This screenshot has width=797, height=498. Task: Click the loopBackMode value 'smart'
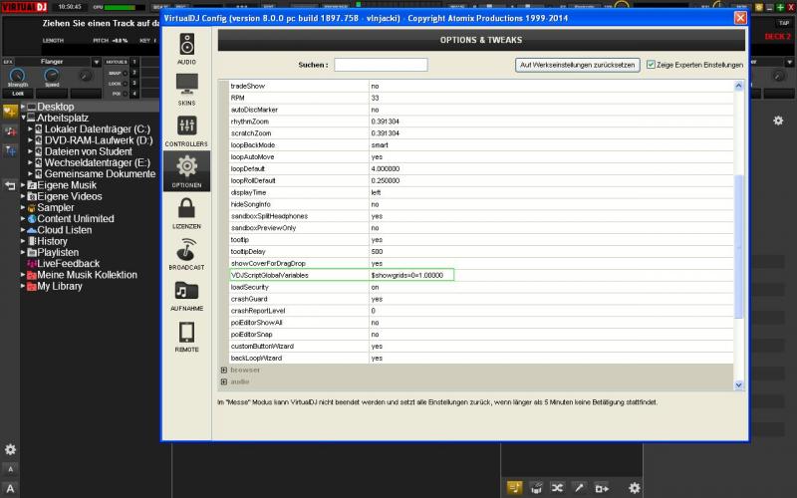(x=380, y=145)
